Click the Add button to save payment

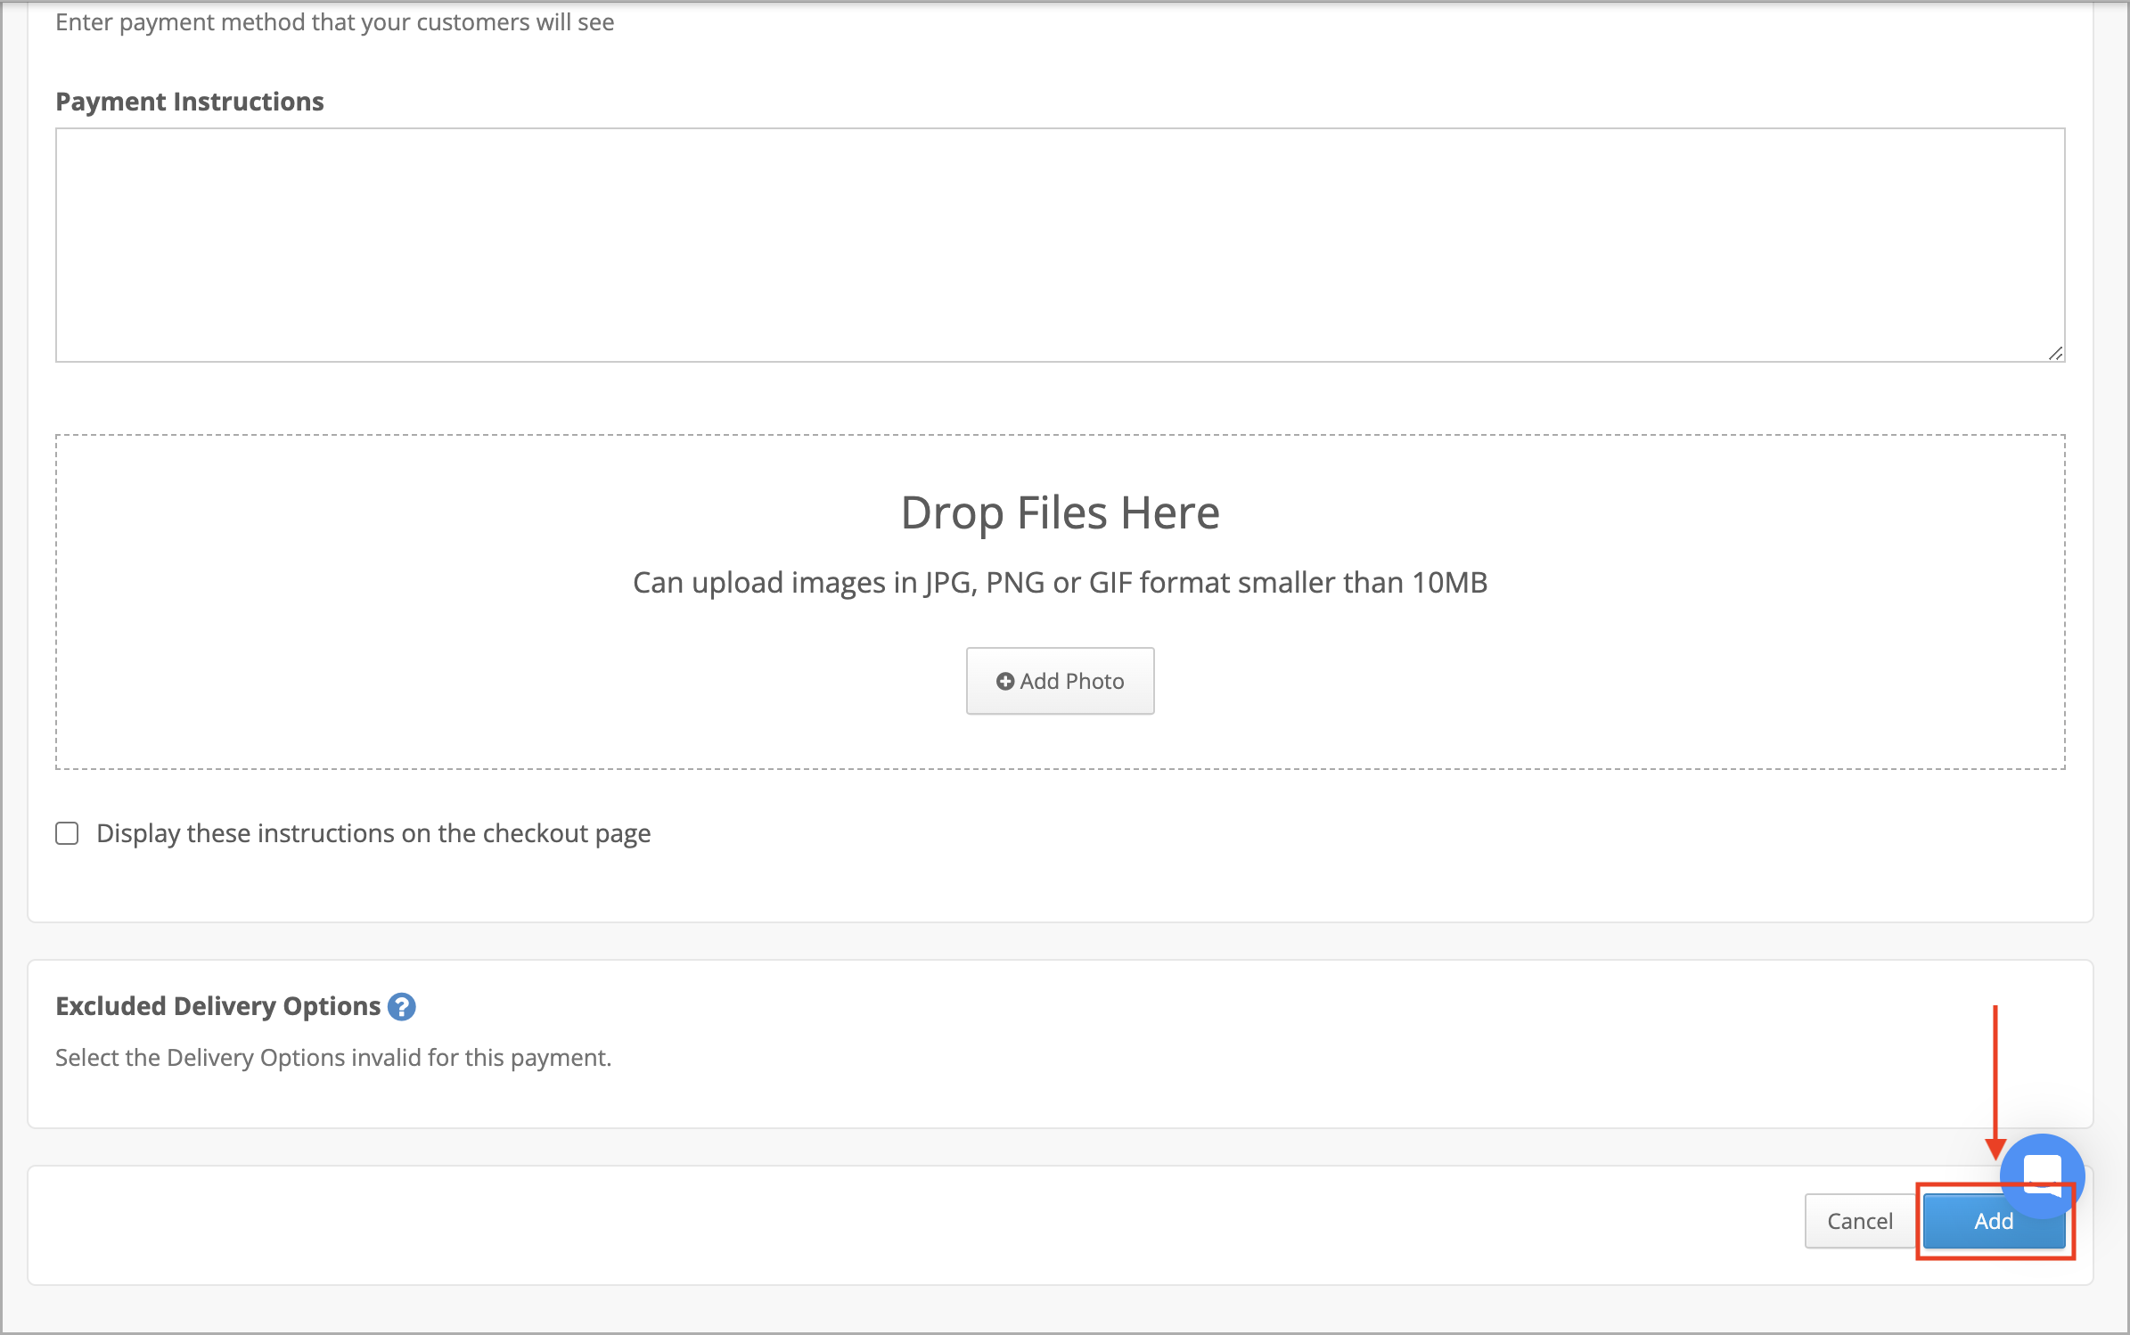coord(1993,1221)
